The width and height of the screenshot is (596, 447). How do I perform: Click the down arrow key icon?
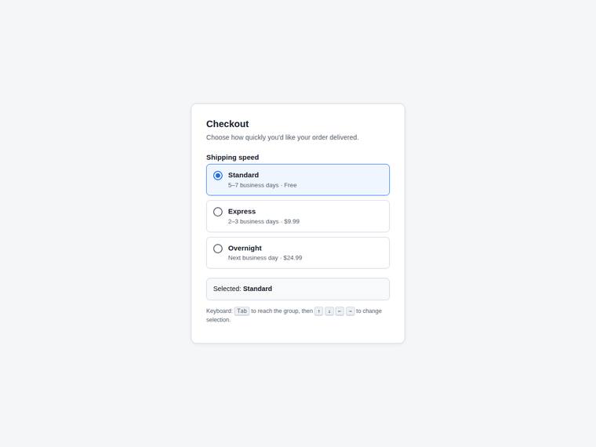click(329, 311)
